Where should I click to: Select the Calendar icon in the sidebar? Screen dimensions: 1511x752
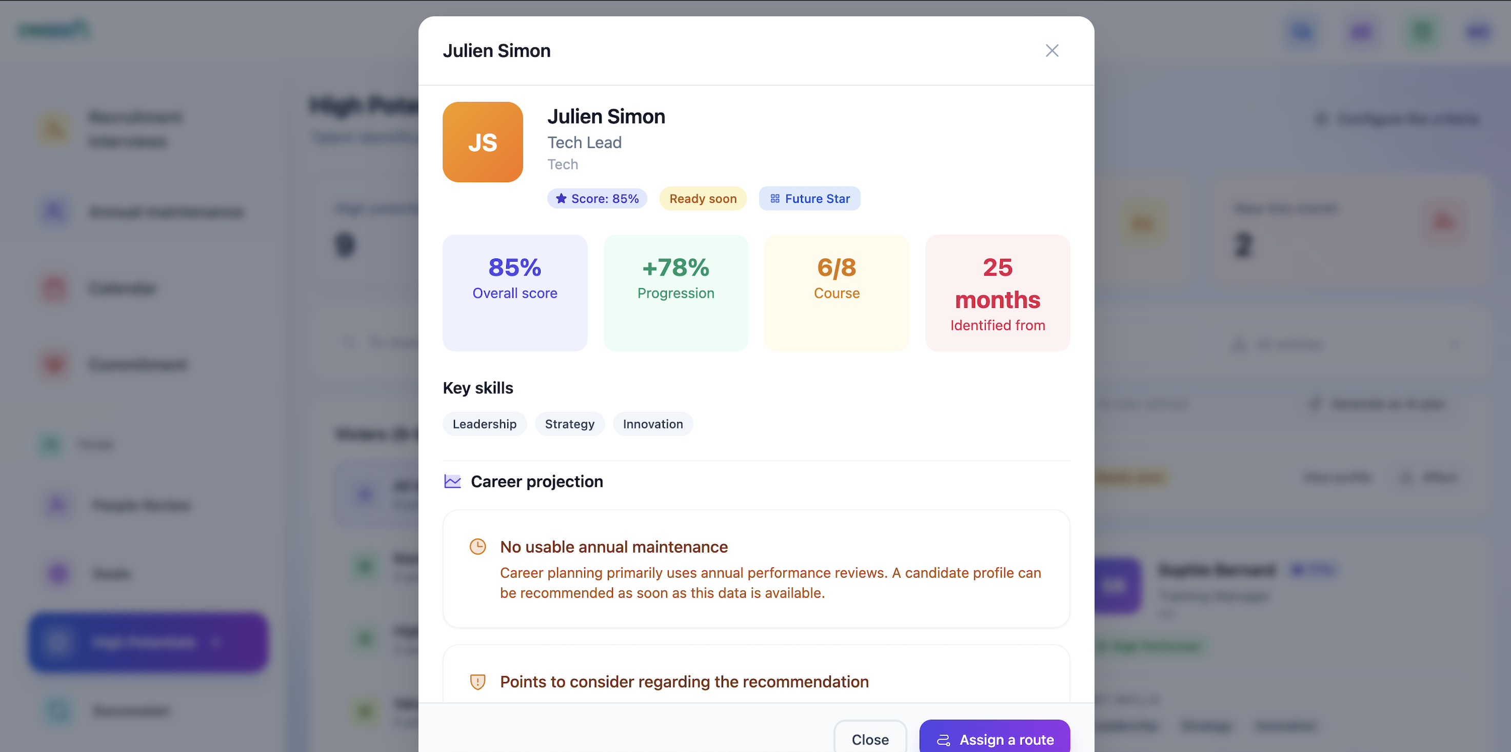(54, 288)
